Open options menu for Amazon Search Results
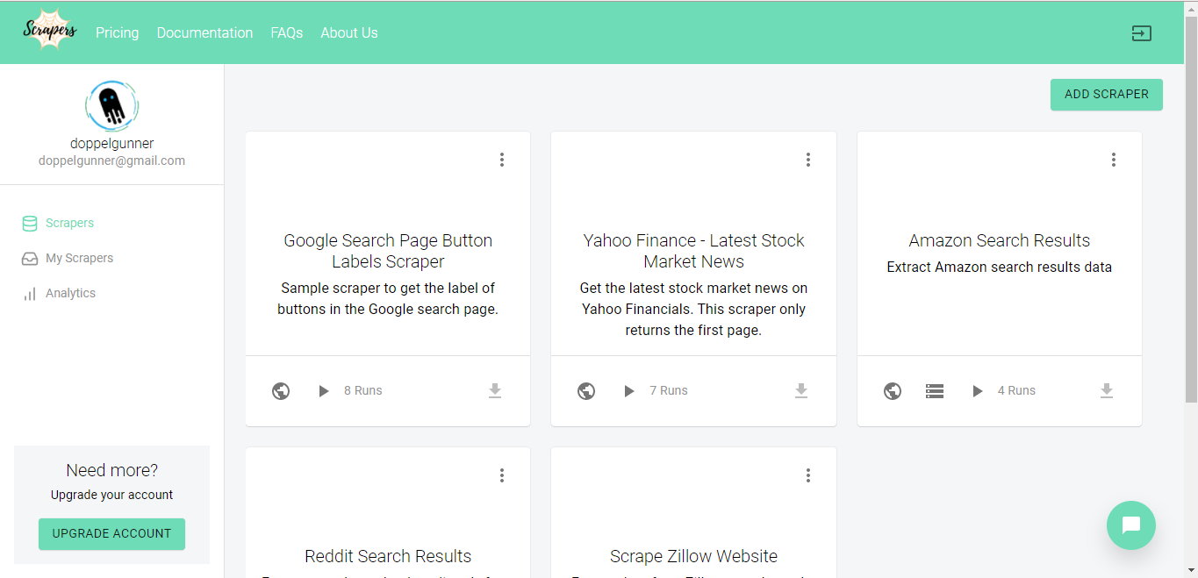Image resolution: width=1198 pixels, height=578 pixels. 1114,160
